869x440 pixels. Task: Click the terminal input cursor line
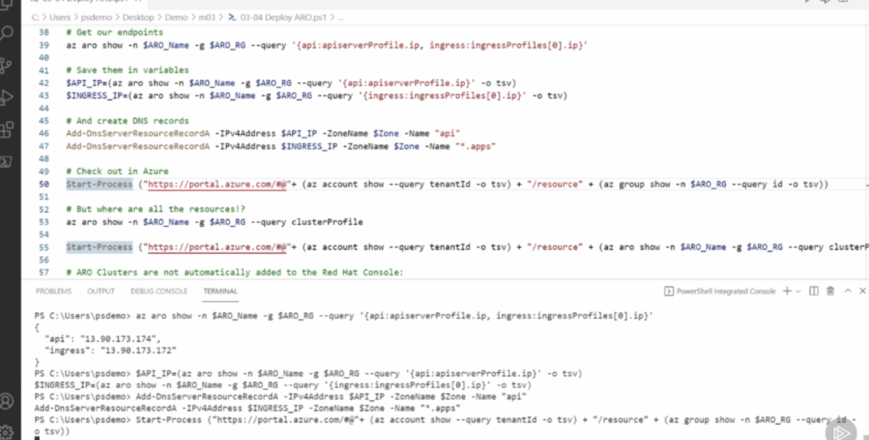click(37, 437)
